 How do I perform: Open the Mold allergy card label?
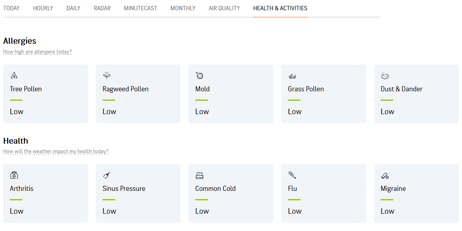coord(202,89)
